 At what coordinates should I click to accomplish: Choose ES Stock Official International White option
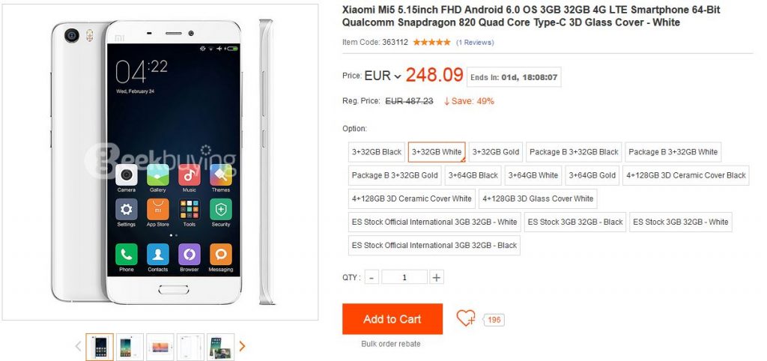(x=434, y=222)
